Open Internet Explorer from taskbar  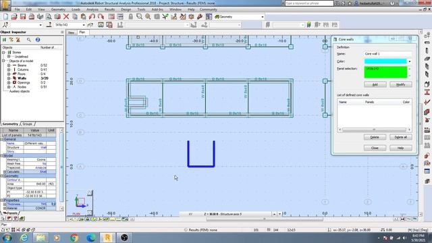pyautogui.click(x=24, y=238)
